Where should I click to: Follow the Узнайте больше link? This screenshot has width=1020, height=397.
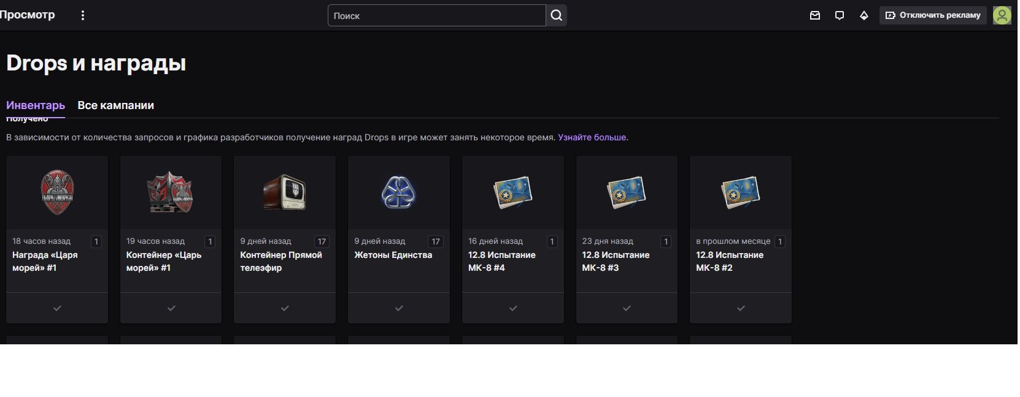(592, 137)
